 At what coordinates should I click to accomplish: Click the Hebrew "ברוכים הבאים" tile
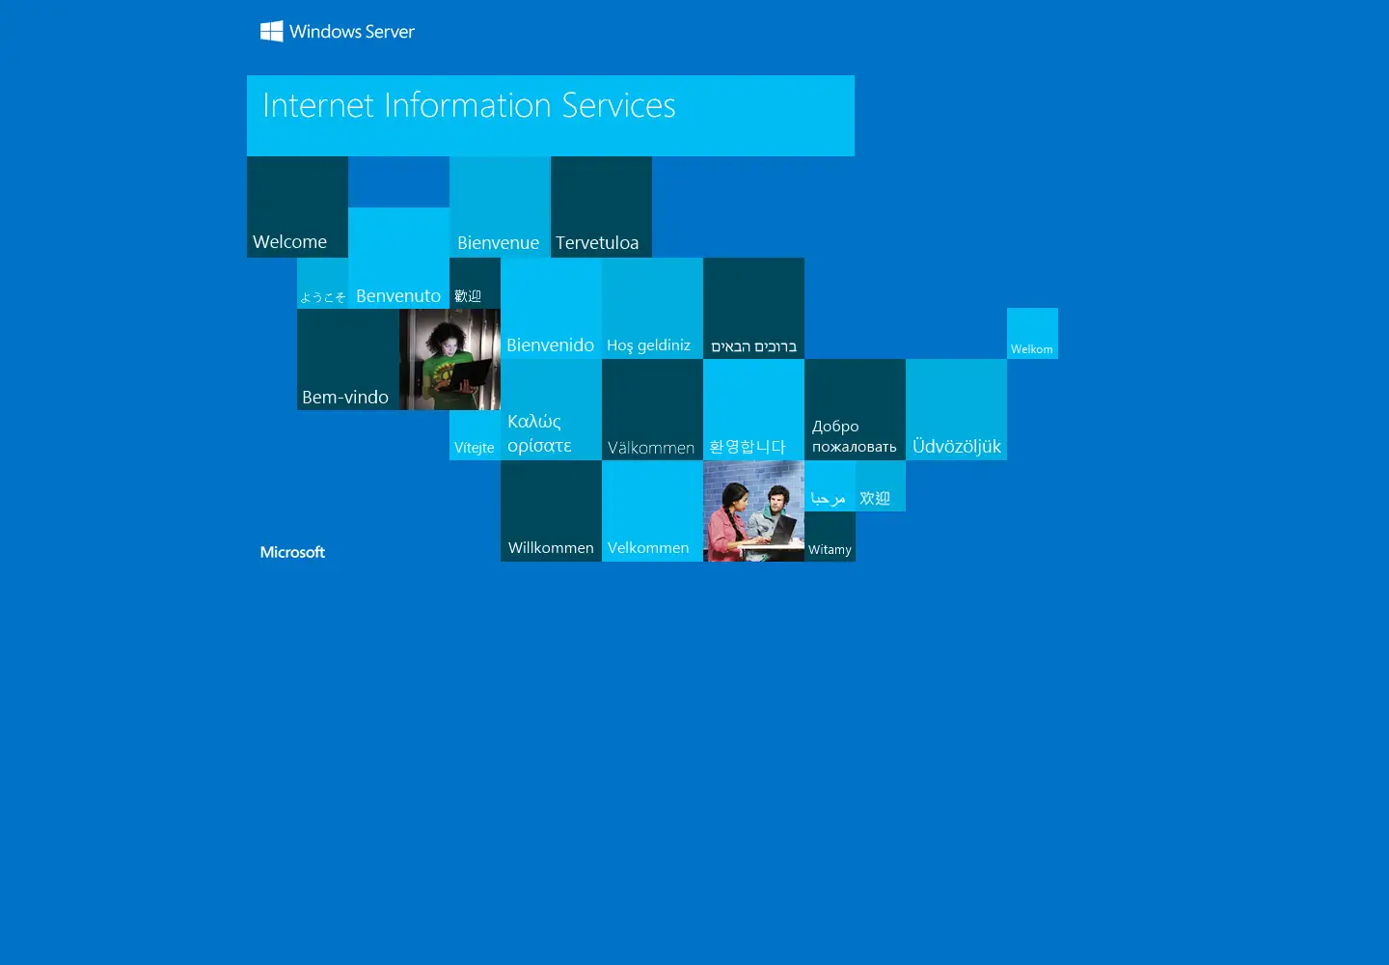(x=753, y=308)
